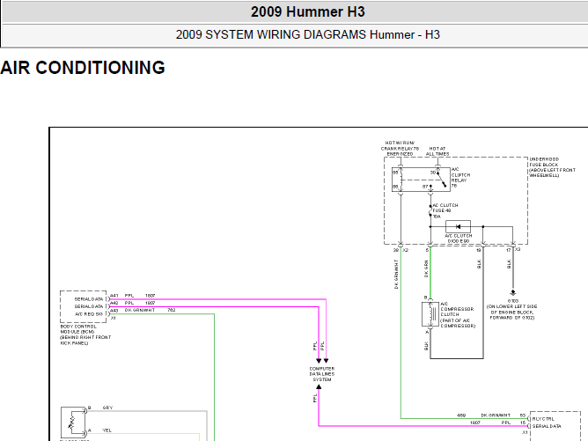
Task: Click the '2009 Hummer H3' title heading
Action: click(307, 12)
